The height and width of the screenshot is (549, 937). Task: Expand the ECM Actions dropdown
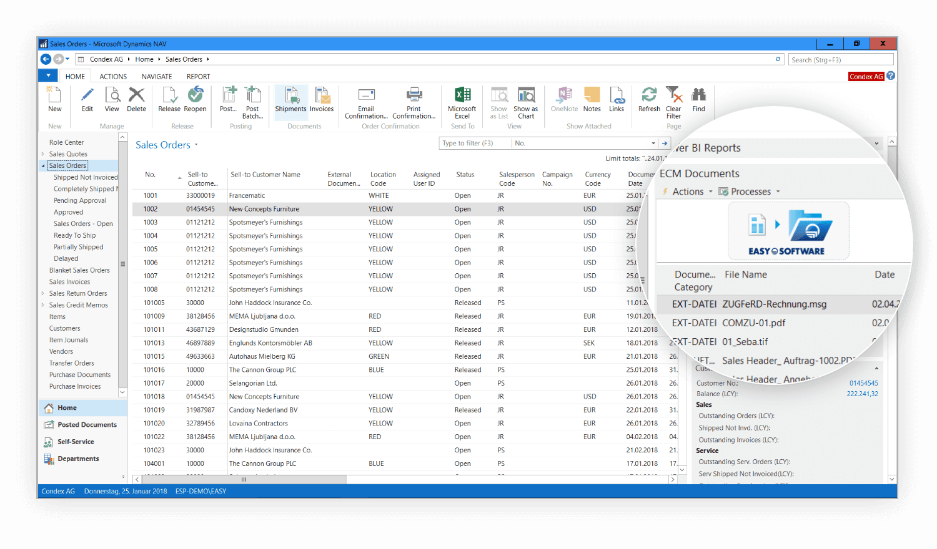pyautogui.click(x=711, y=192)
